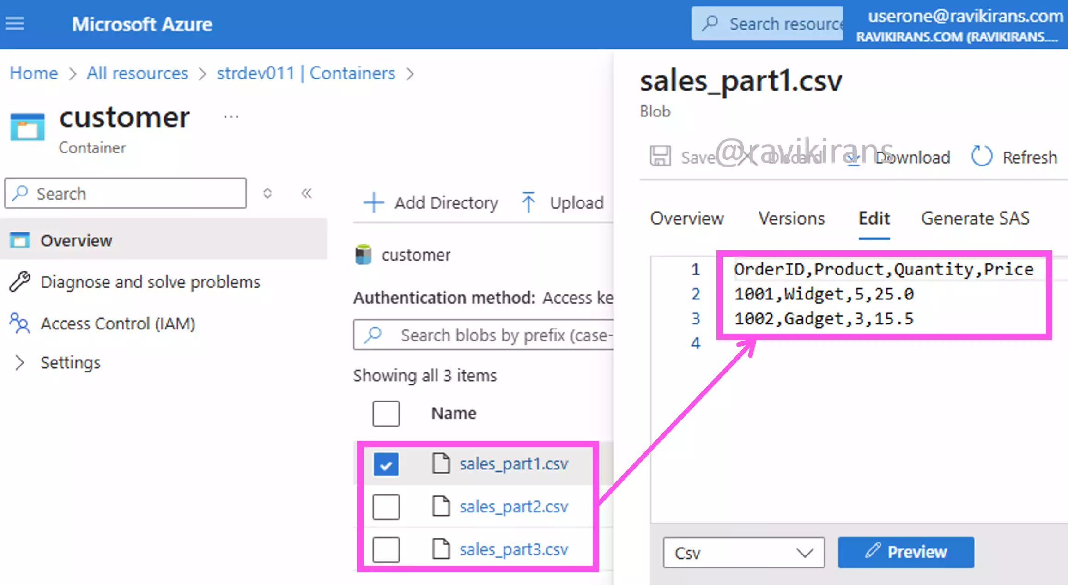Click the Overview menu icon

point(20,240)
